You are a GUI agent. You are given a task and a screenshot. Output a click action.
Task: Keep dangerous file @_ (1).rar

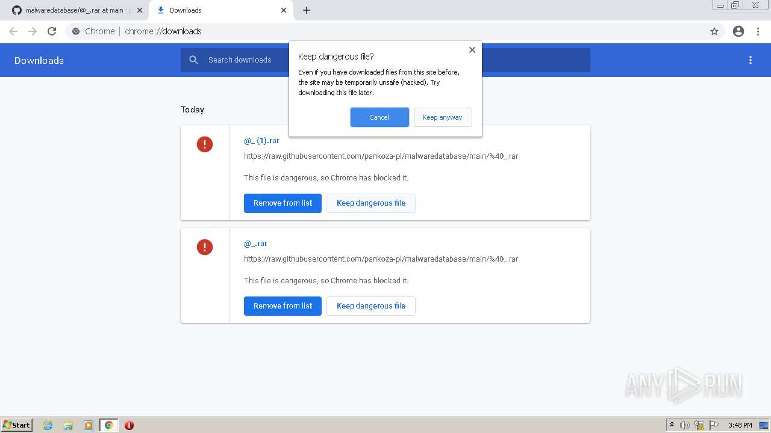pyautogui.click(x=371, y=203)
